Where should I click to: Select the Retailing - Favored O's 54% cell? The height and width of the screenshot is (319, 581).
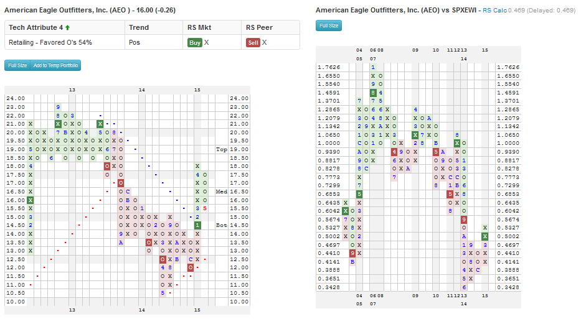[65, 42]
